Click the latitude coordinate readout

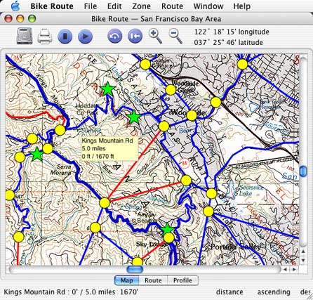pos(228,42)
